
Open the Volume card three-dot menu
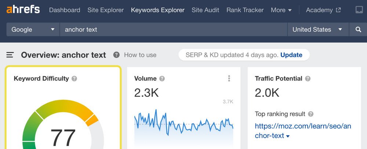click(229, 79)
